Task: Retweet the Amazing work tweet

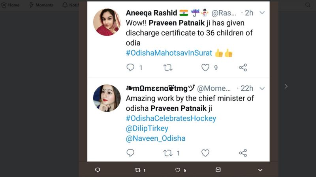Action: click(x=168, y=153)
